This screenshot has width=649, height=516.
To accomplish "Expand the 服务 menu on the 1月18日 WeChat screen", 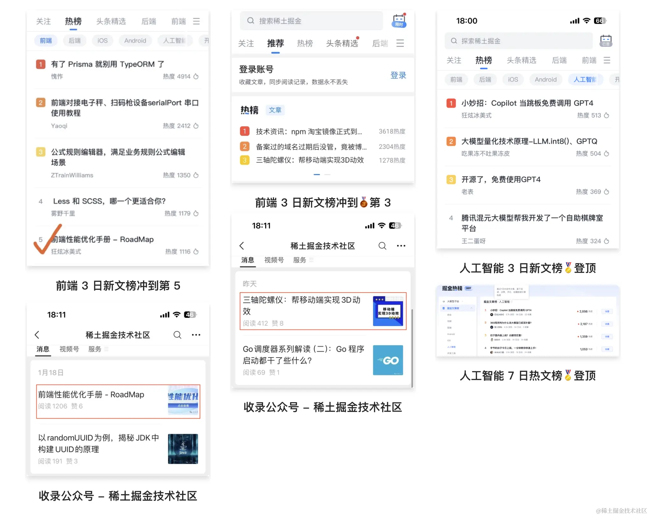I will (98, 349).
